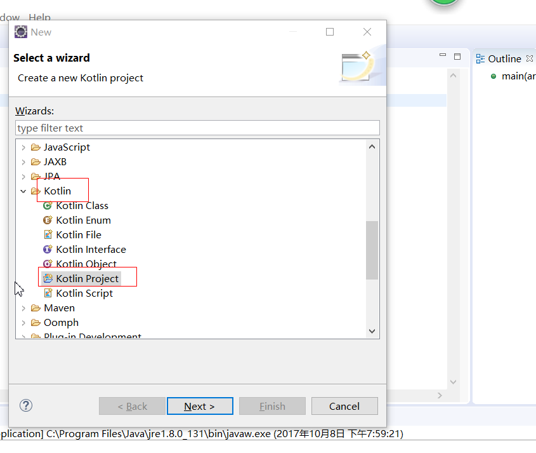Select the Kotlin Project item
The image size is (536, 453).
coord(87,278)
